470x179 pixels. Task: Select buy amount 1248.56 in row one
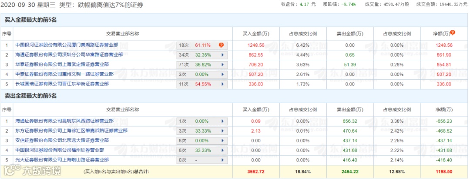(256, 46)
